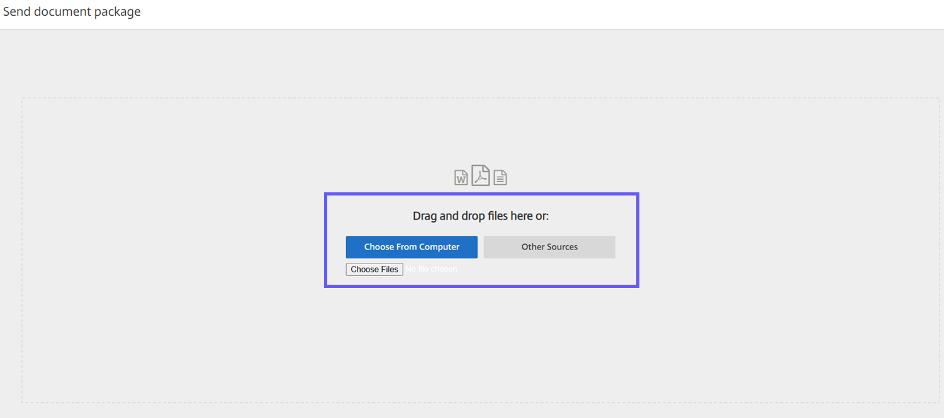Viewport: 944px width, 418px height.
Task: Click the 'No file chosen' label
Action: tap(431, 269)
